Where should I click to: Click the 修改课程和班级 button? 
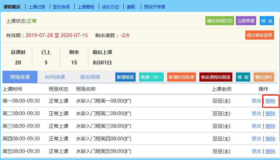[x=216, y=77]
